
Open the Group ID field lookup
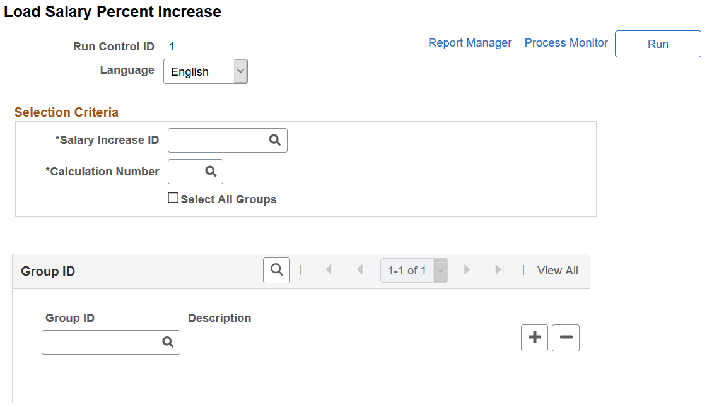pyautogui.click(x=168, y=342)
